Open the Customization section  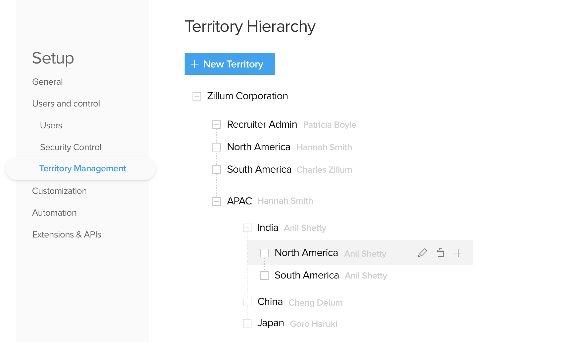click(x=59, y=191)
